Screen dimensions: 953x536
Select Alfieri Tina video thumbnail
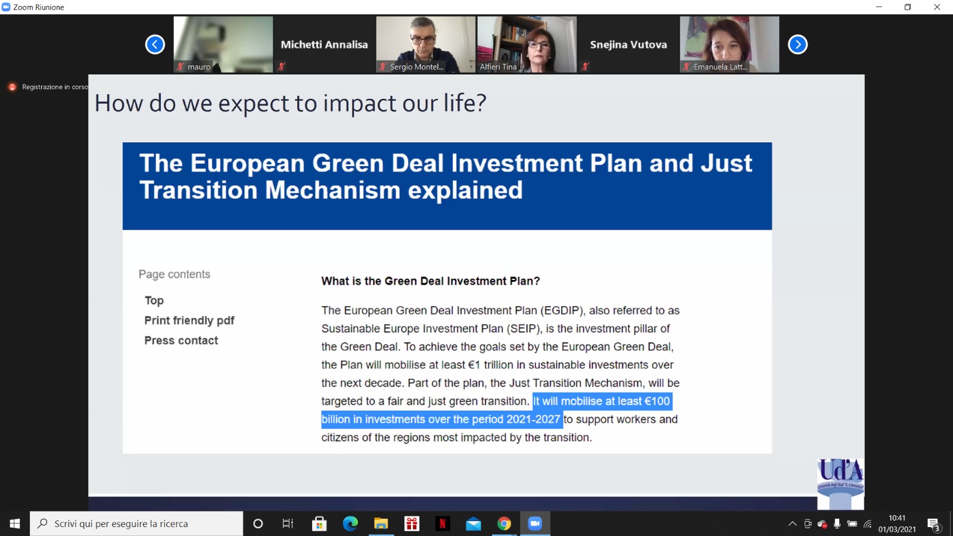tap(527, 44)
